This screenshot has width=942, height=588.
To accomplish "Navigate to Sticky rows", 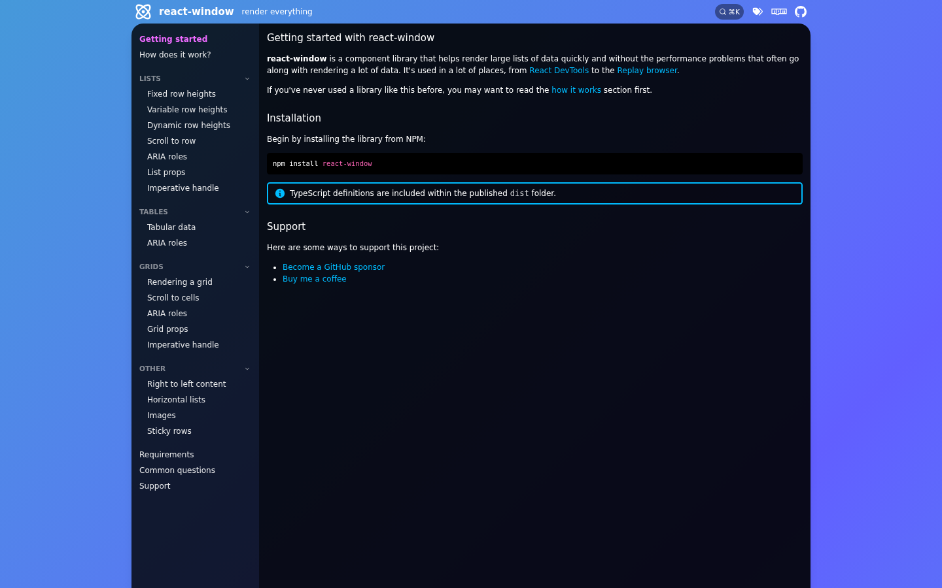I will coord(169,431).
